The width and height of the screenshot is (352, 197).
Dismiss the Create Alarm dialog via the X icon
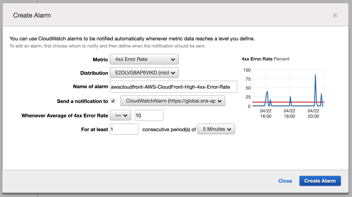[x=335, y=15]
